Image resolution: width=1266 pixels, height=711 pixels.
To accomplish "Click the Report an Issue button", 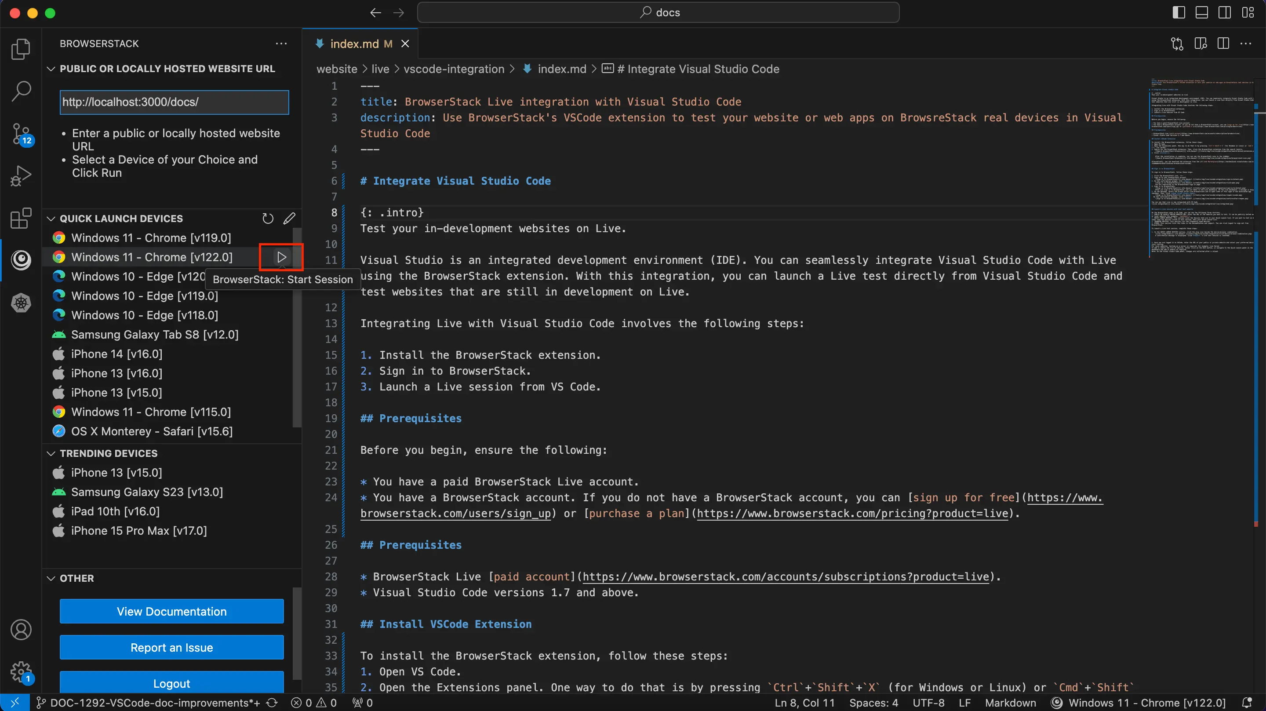I will tap(171, 647).
